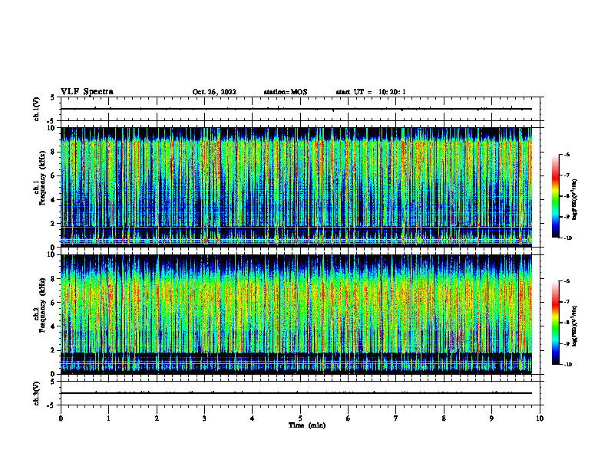Click the time axis tick label '8'

tap(444, 418)
